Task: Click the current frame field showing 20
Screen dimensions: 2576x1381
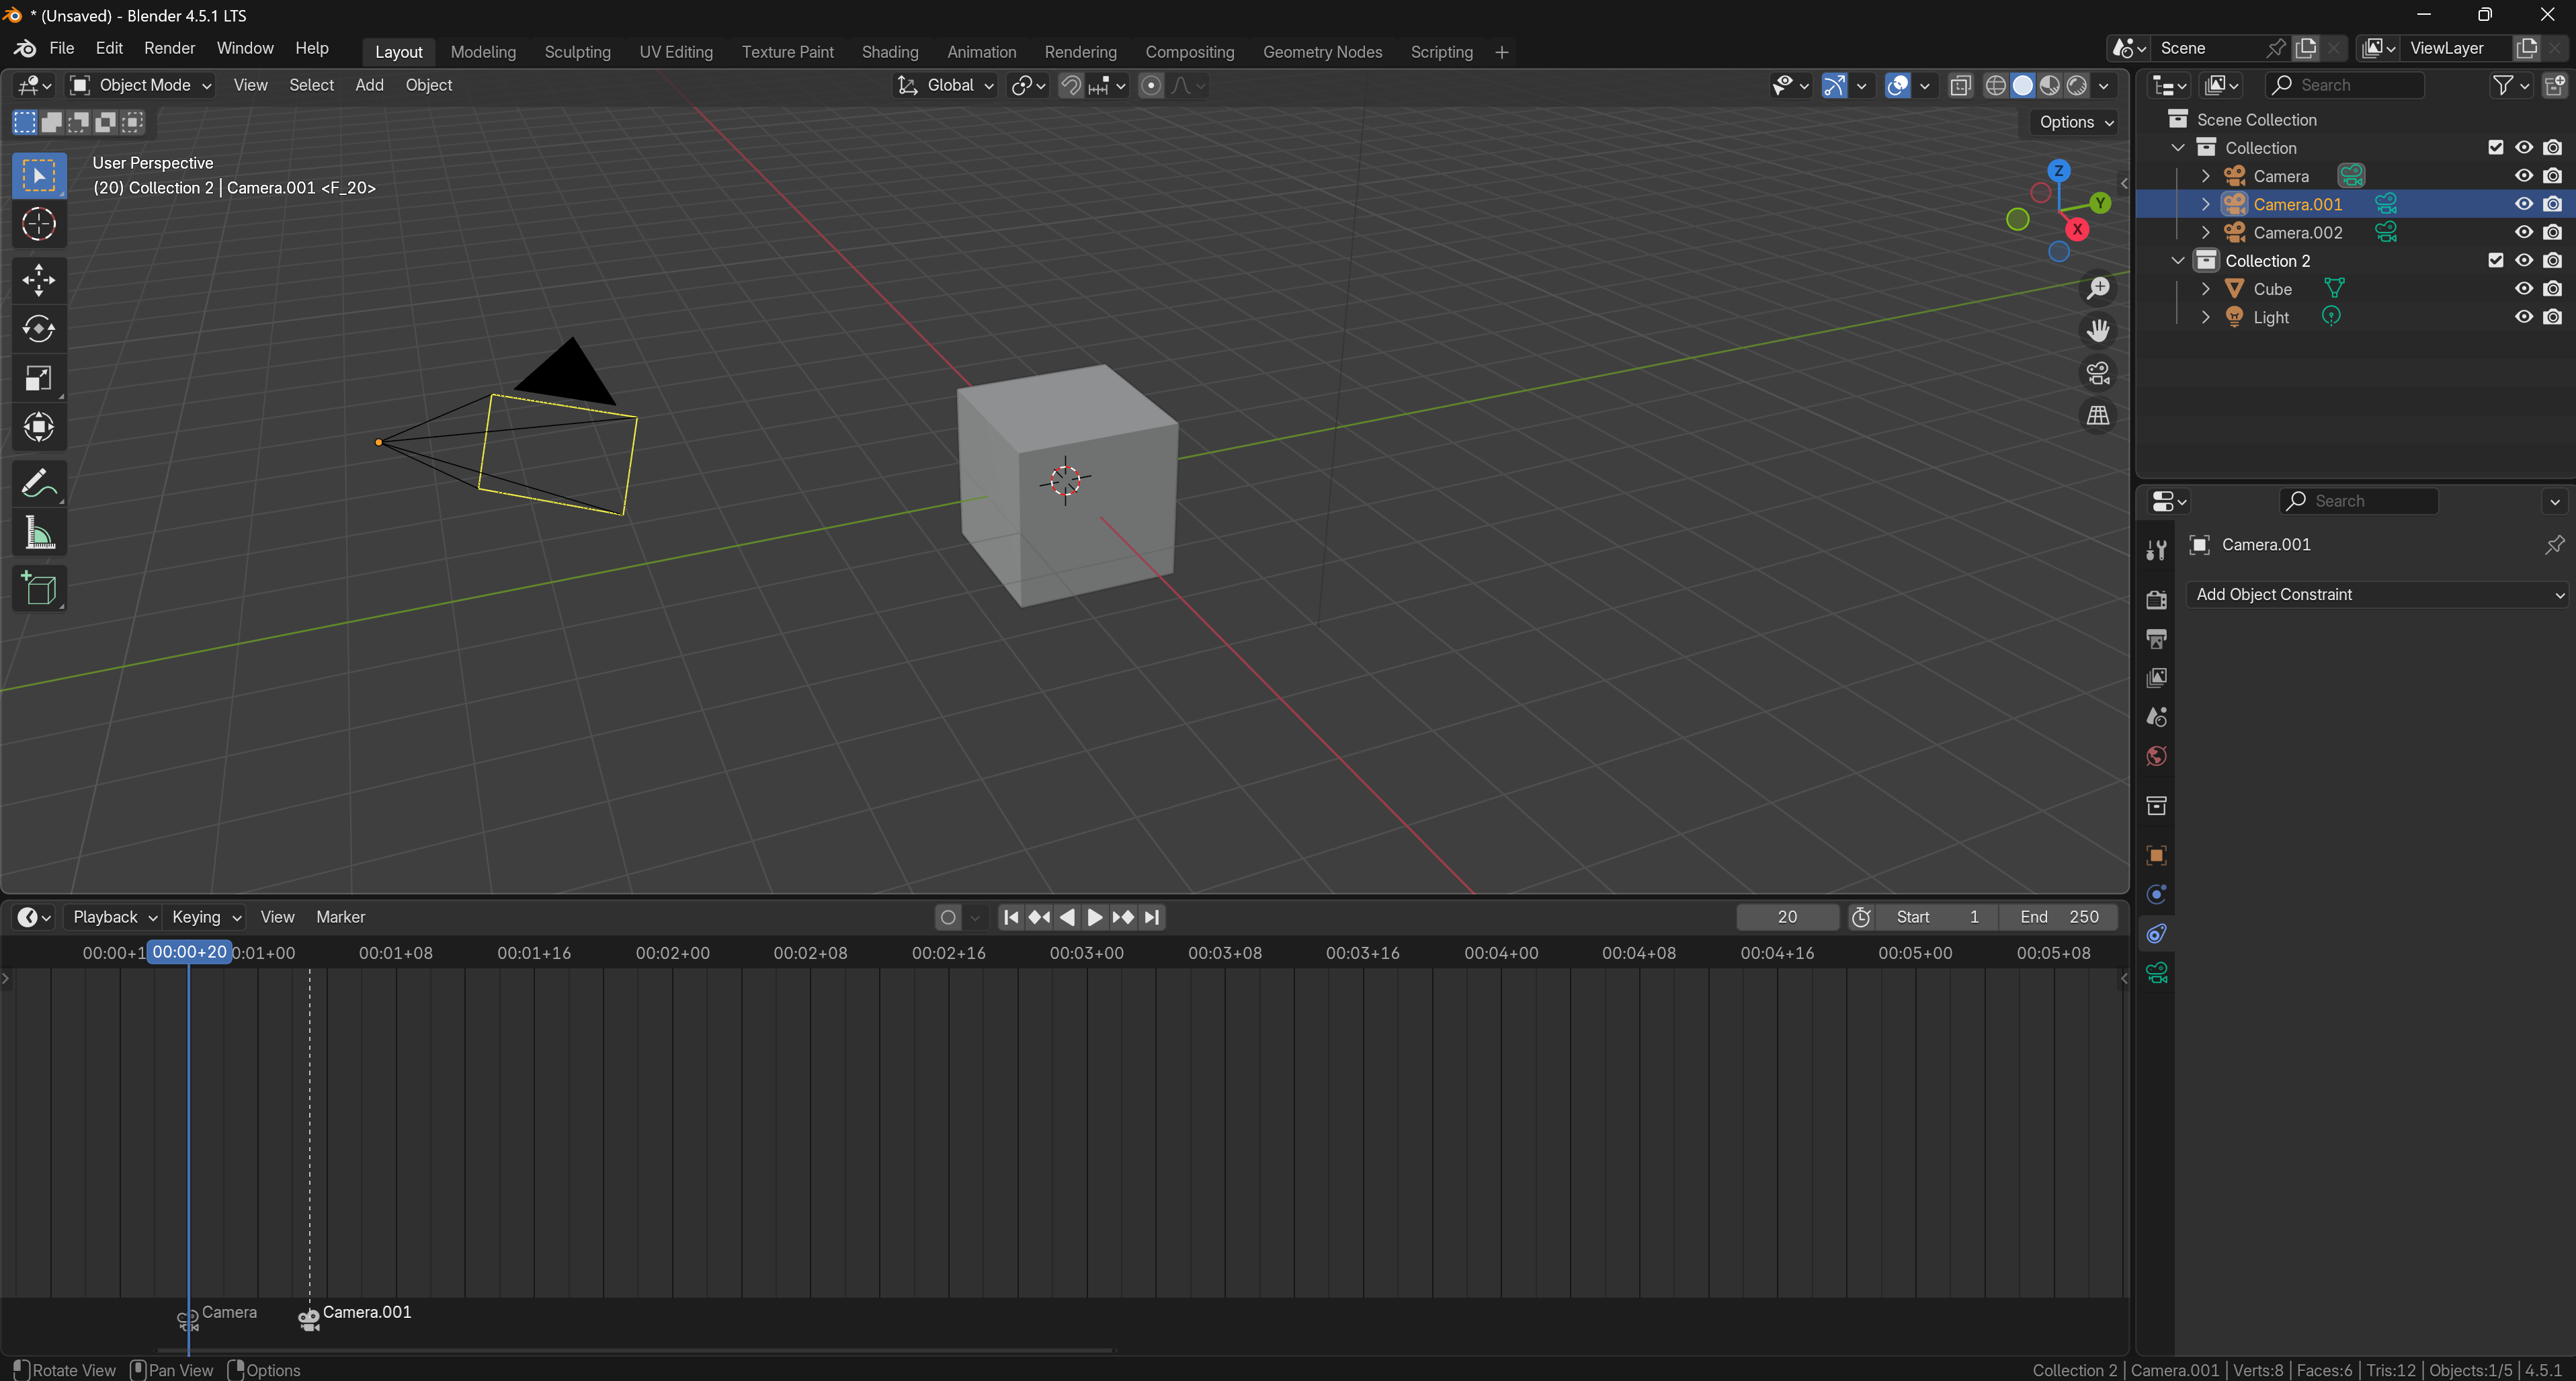Action: point(1787,917)
